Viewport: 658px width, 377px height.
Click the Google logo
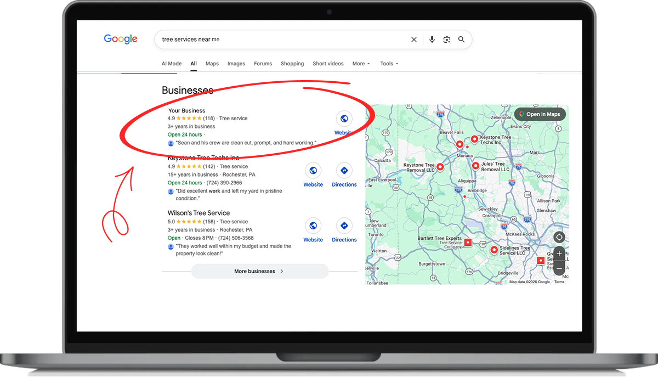click(x=121, y=39)
